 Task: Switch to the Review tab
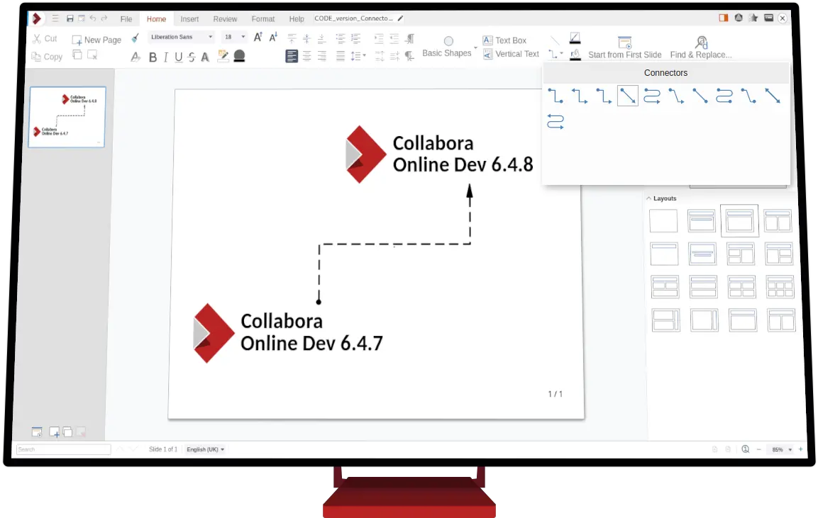225,19
